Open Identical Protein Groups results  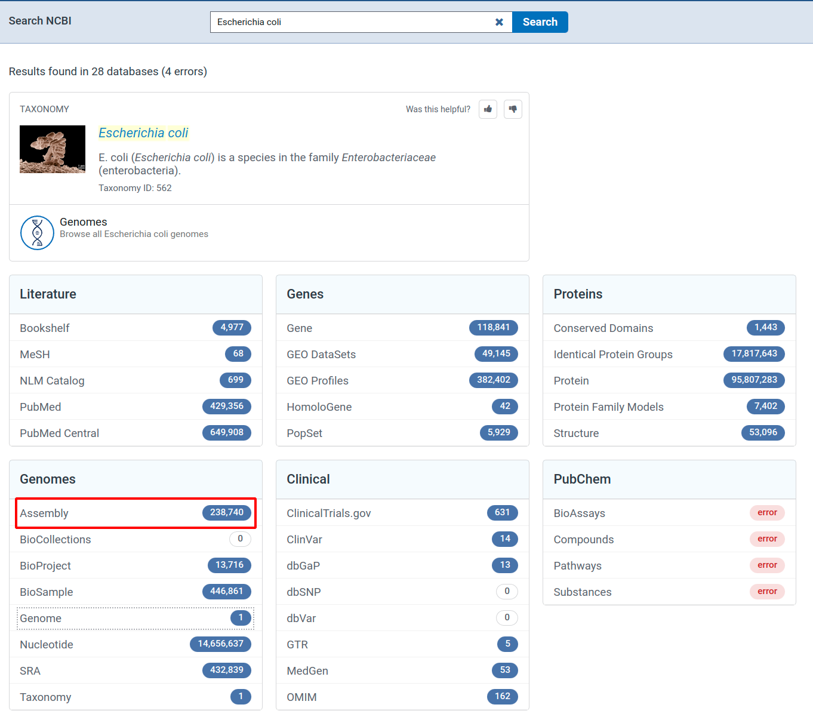coord(669,354)
